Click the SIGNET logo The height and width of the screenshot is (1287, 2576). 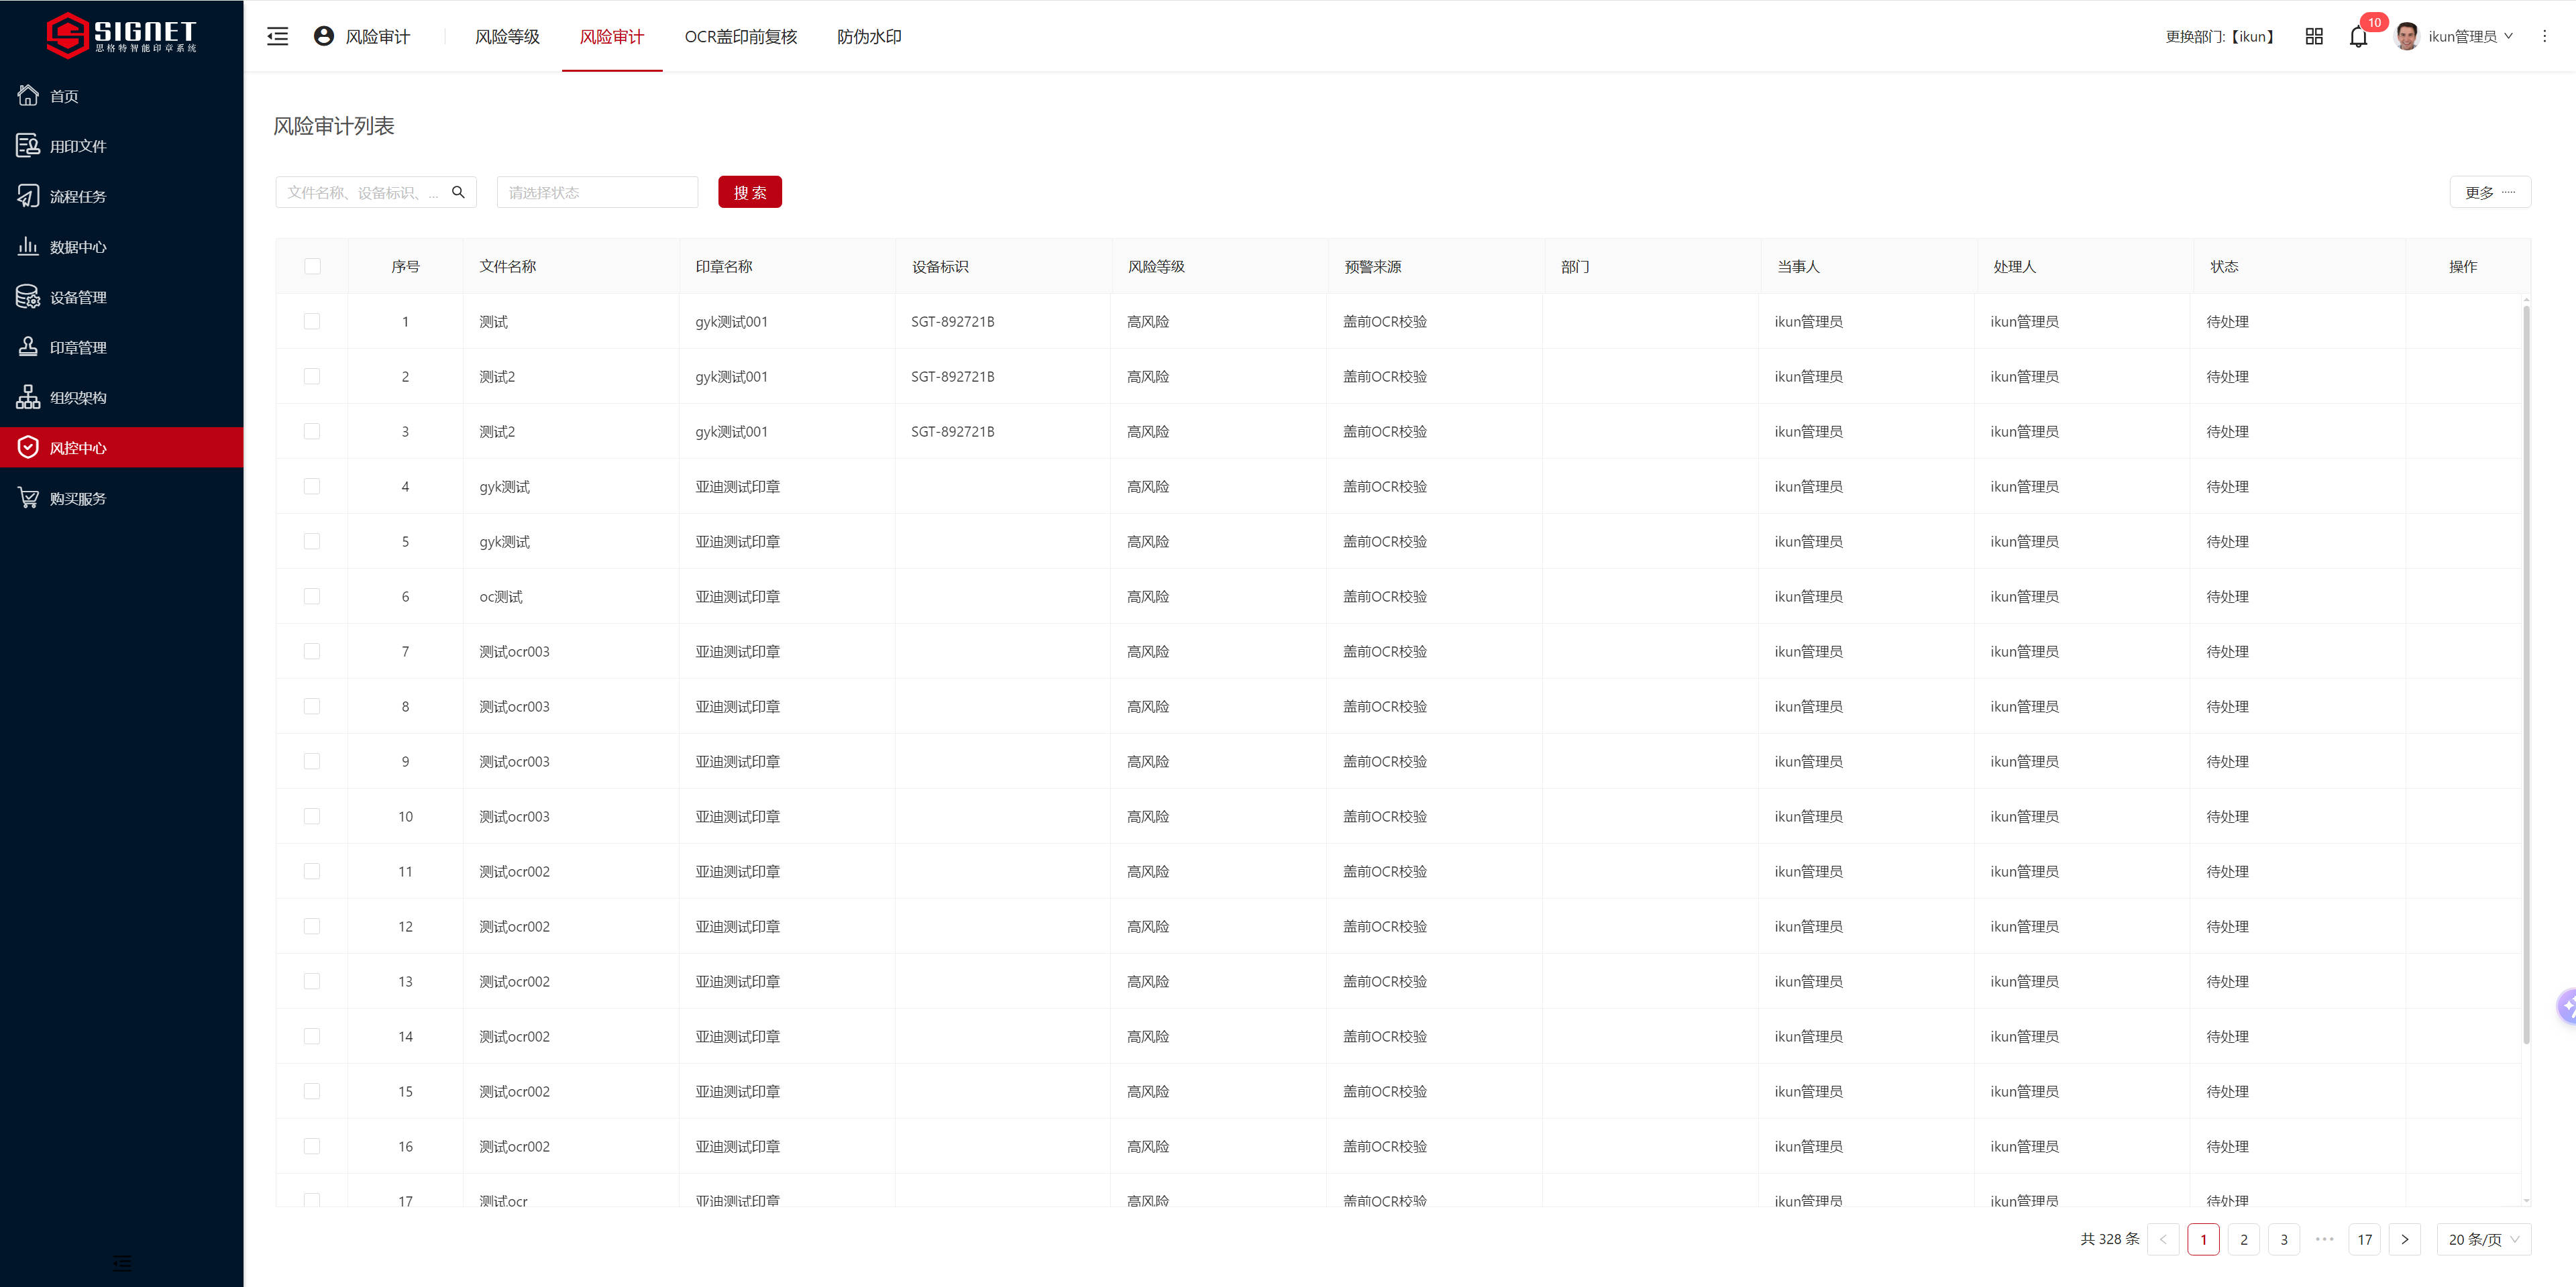tap(121, 35)
